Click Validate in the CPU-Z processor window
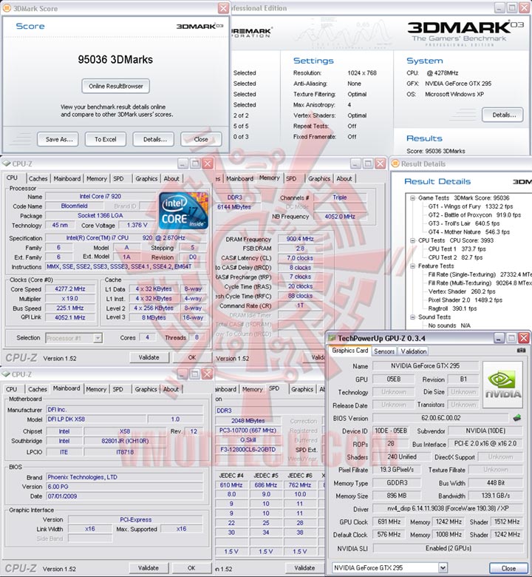This screenshot has height=577, width=532. tap(149, 357)
